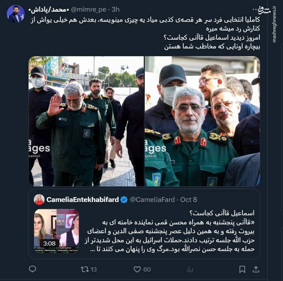Open the @mimre_pe handle link
283x281 pixels.
click(88, 10)
